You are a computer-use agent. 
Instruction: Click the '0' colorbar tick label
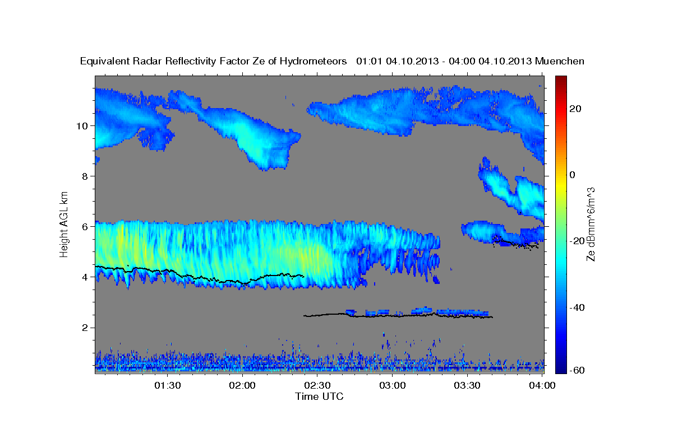(x=573, y=175)
